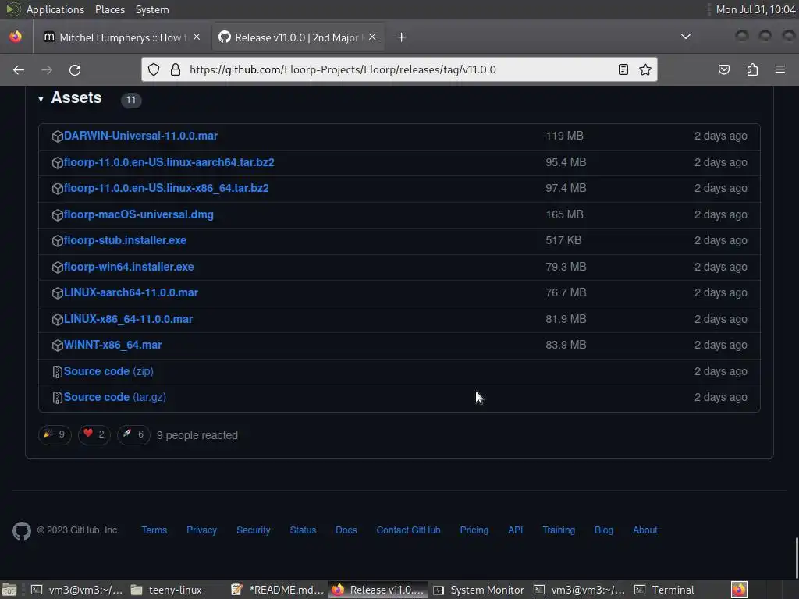Viewport: 799px width, 599px height.
Task: Download floorp-win64.installer.exe
Action: [x=129, y=267]
